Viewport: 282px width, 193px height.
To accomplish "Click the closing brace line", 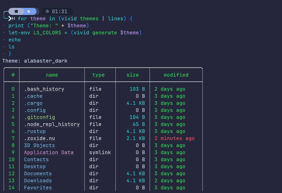I will click(10, 54).
